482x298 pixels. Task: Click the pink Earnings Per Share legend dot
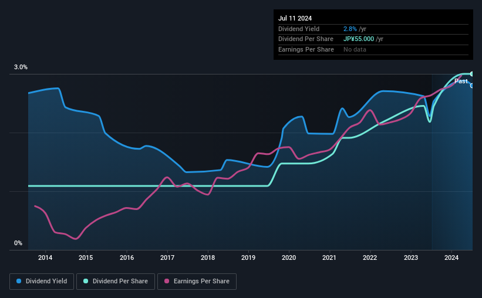[x=167, y=281]
